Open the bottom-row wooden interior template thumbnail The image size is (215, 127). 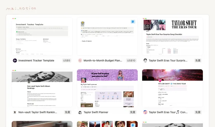(42, 124)
